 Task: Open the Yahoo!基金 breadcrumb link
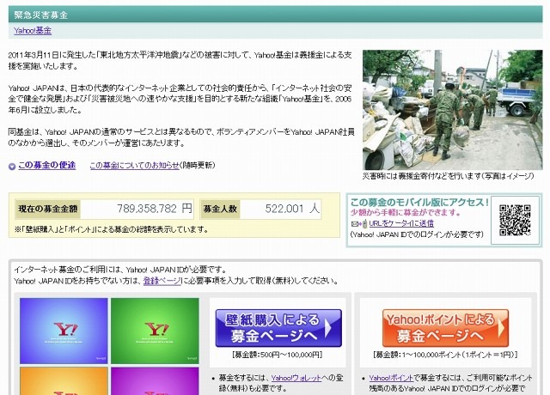[x=33, y=31]
